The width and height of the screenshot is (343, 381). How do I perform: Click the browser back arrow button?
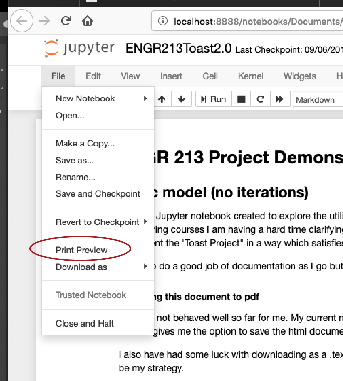[21, 21]
